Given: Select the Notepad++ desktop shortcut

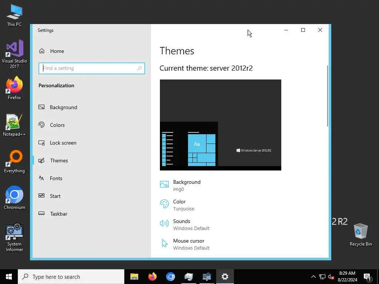Looking at the screenshot, I should tap(14, 125).
